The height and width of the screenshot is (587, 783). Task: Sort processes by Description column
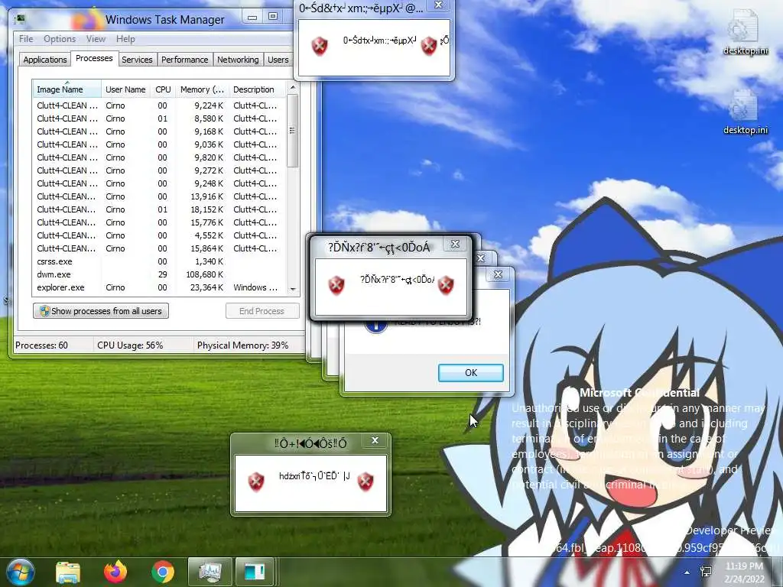(256, 89)
